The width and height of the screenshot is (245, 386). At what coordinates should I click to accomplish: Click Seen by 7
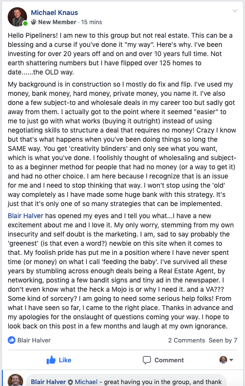point(223,340)
